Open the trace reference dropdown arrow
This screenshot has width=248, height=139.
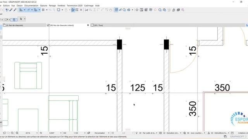pyautogui.click(x=62, y=10)
